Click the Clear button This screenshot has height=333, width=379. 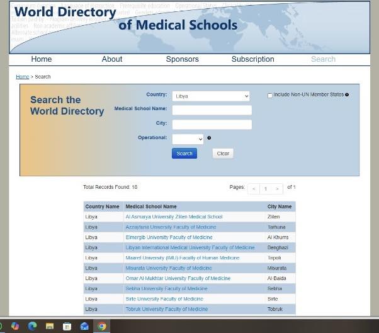223,154
